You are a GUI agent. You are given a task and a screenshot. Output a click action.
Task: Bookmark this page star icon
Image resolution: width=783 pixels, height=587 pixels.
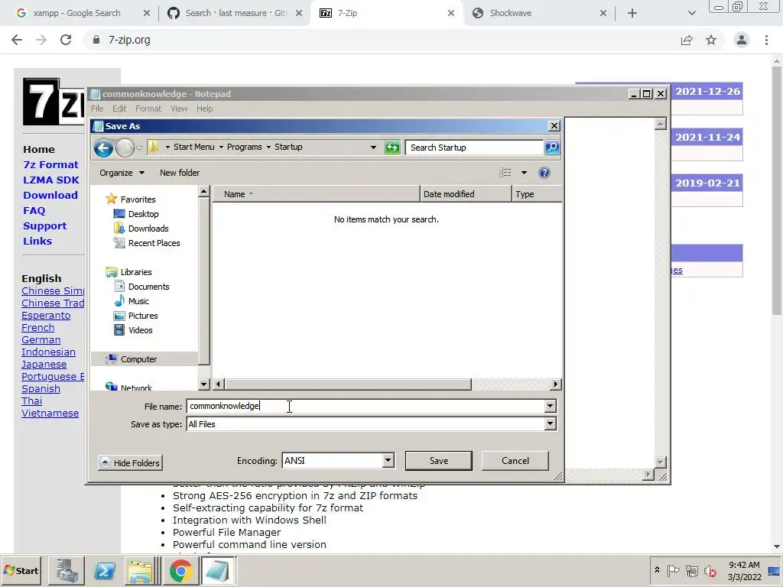click(x=711, y=40)
